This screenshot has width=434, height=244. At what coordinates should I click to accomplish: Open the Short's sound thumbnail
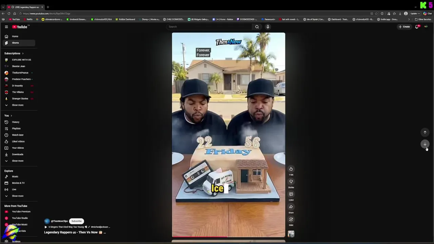pyautogui.click(x=291, y=234)
